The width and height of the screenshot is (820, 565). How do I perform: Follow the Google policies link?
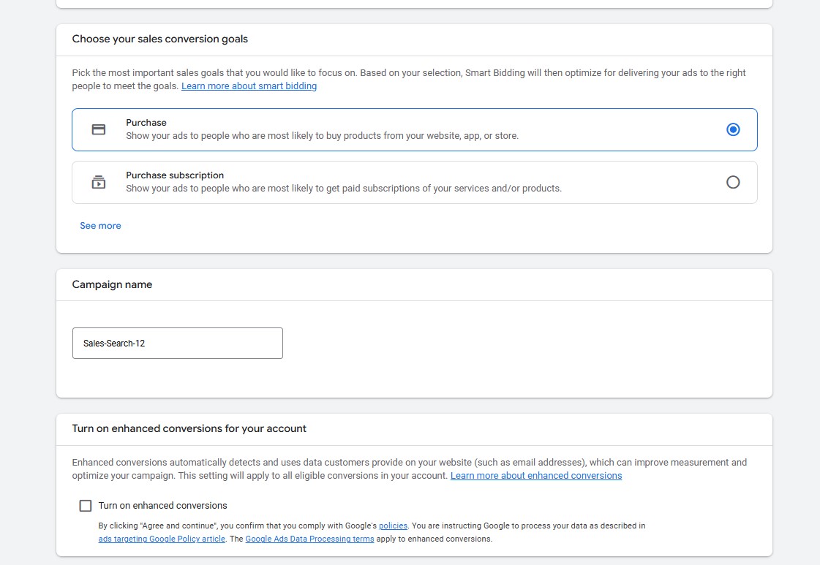(x=393, y=526)
